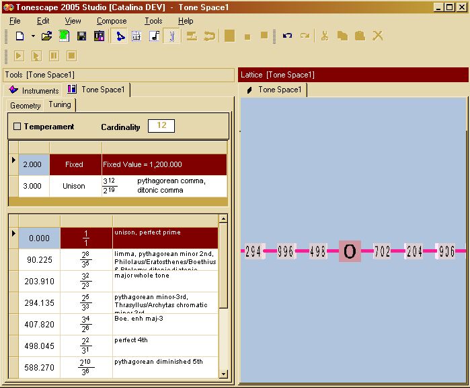Click the Cardinality field showing 12
The image size is (470, 388).
[x=161, y=125]
